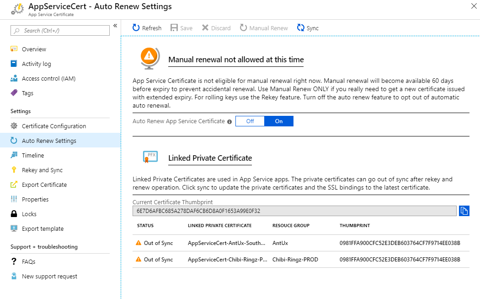This screenshot has width=480, height=299.
Task: Open the Activity log page
Action: click(36, 64)
